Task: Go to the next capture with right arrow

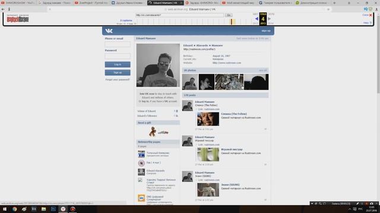Action: (269, 18)
